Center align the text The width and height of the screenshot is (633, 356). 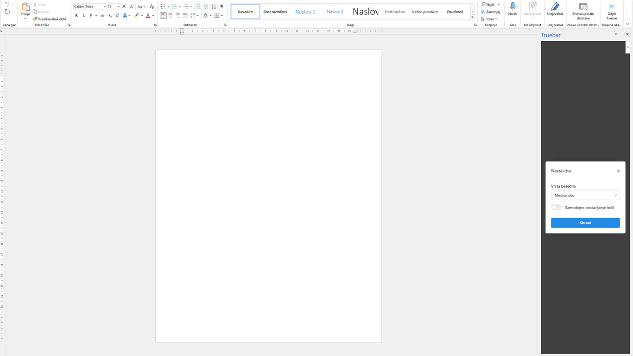pyautogui.click(x=171, y=16)
